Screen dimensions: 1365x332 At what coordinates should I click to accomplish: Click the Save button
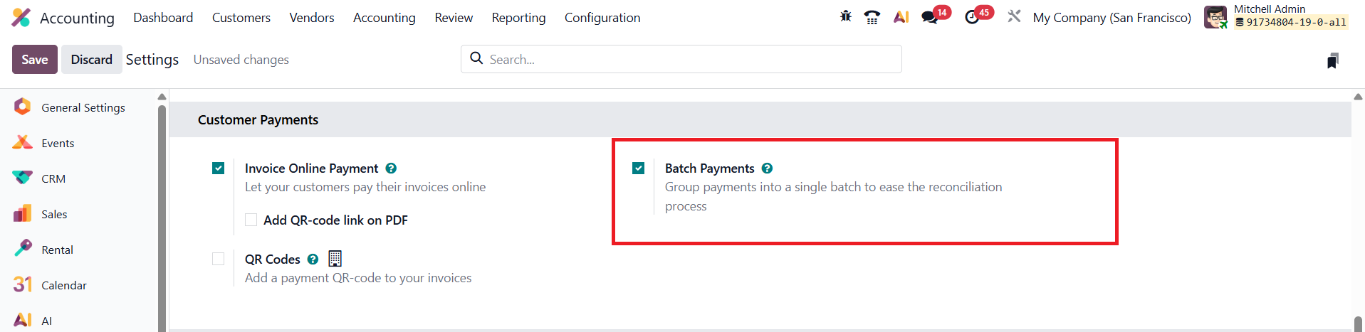[x=34, y=60]
